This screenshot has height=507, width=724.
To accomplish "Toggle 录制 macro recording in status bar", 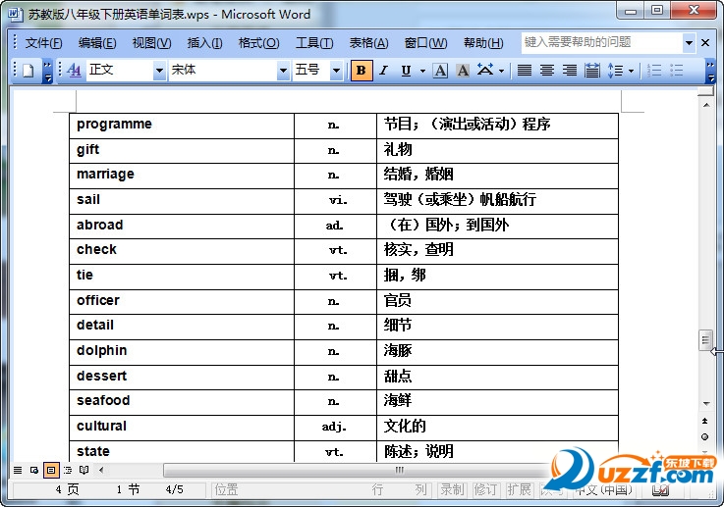I will click(x=452, y=489).
